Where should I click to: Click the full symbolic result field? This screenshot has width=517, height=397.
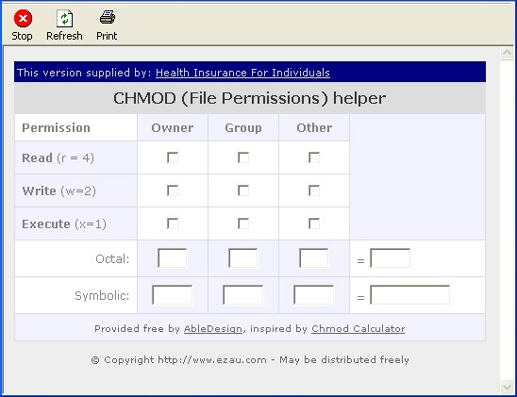[x=409, y=295]
